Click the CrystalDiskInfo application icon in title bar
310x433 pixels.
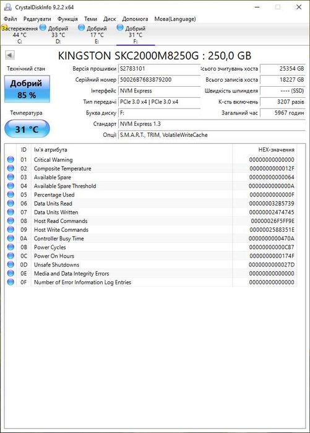click(7, 7)
